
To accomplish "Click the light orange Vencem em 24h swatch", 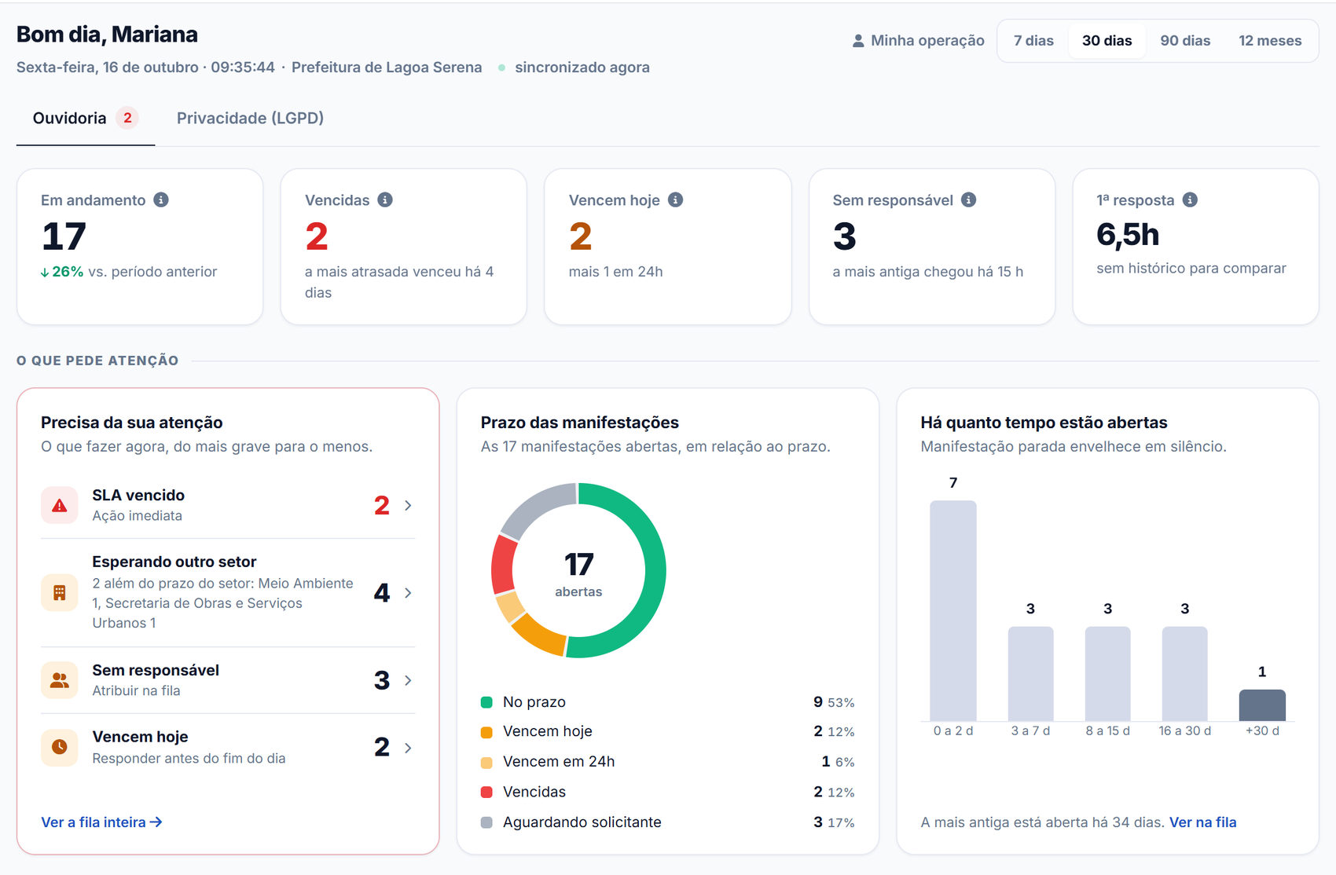I will [486, 762].
